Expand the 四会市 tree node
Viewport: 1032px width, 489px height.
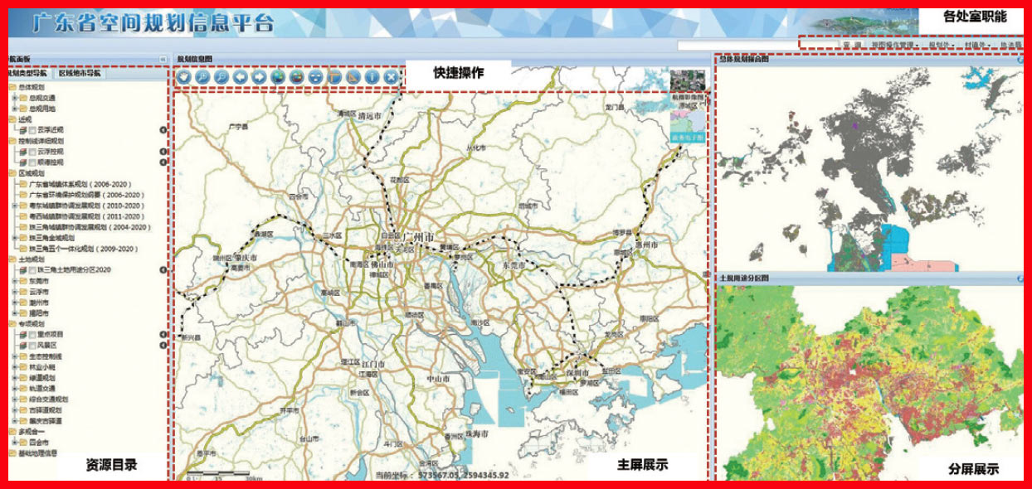tap(15, 443)
